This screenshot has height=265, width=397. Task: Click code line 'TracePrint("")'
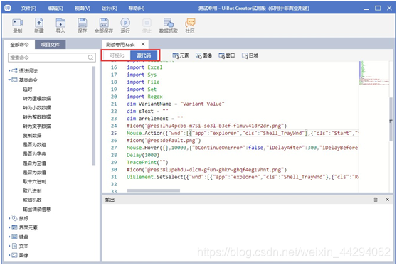tap(147, 162)
